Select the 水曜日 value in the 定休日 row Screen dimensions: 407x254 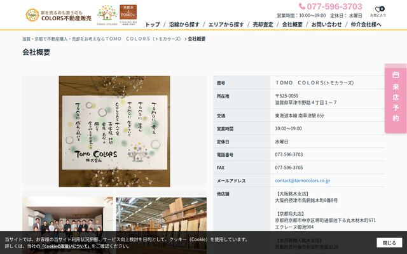pos(282,142)
